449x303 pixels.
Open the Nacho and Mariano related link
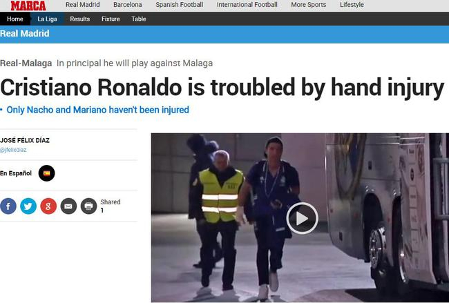pyautogui.click(x=97, y=110)
